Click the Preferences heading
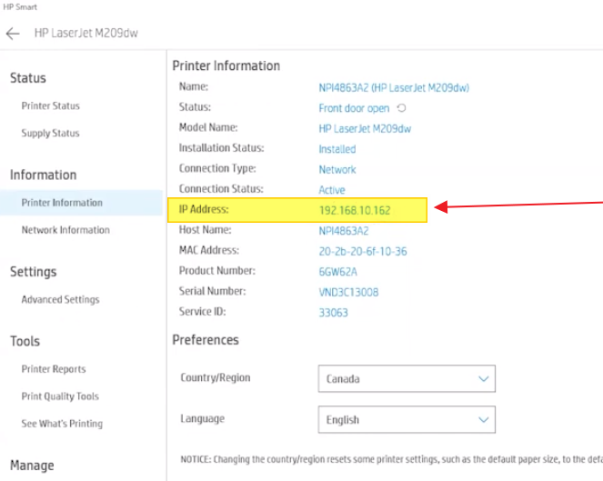 pos(206,340)
